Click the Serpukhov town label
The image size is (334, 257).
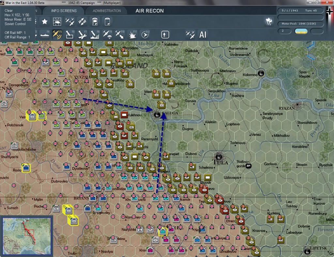click(x=217, y=91)
